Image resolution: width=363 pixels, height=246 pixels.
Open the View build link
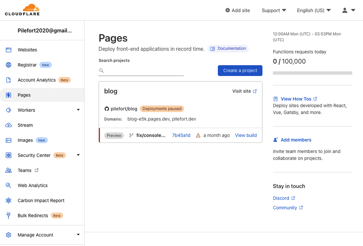click(246, 135)
